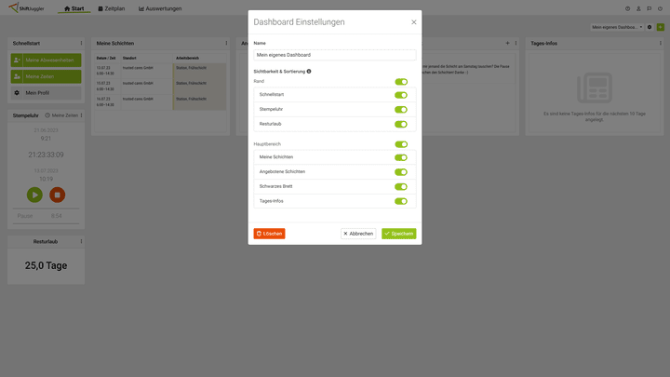Save settings with Speichern button
Viewport: 670px width, 377px height.
(x=398, y=234)
